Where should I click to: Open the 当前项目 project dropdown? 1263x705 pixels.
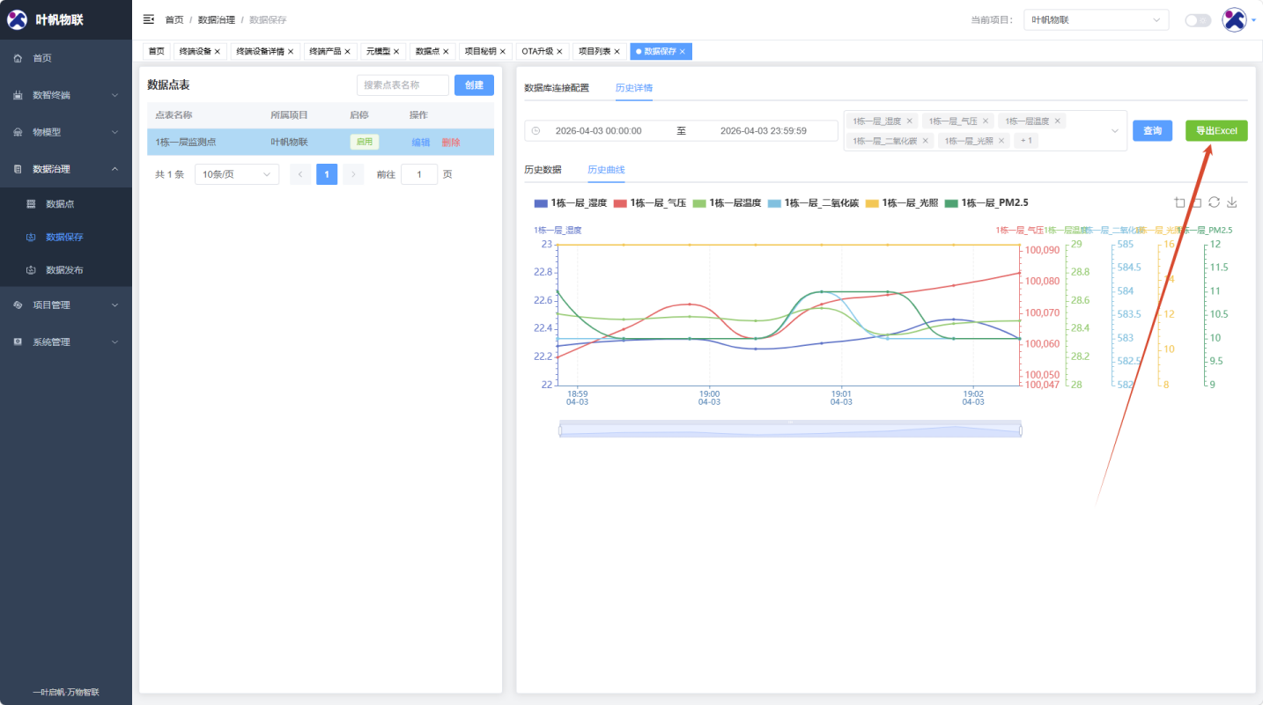click(1096, 20)
